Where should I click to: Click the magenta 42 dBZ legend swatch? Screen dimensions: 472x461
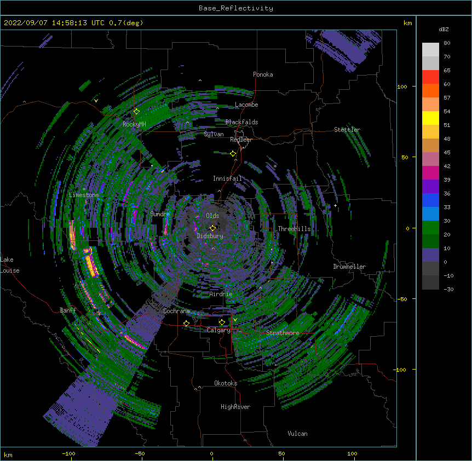click(x=430, y=172)
